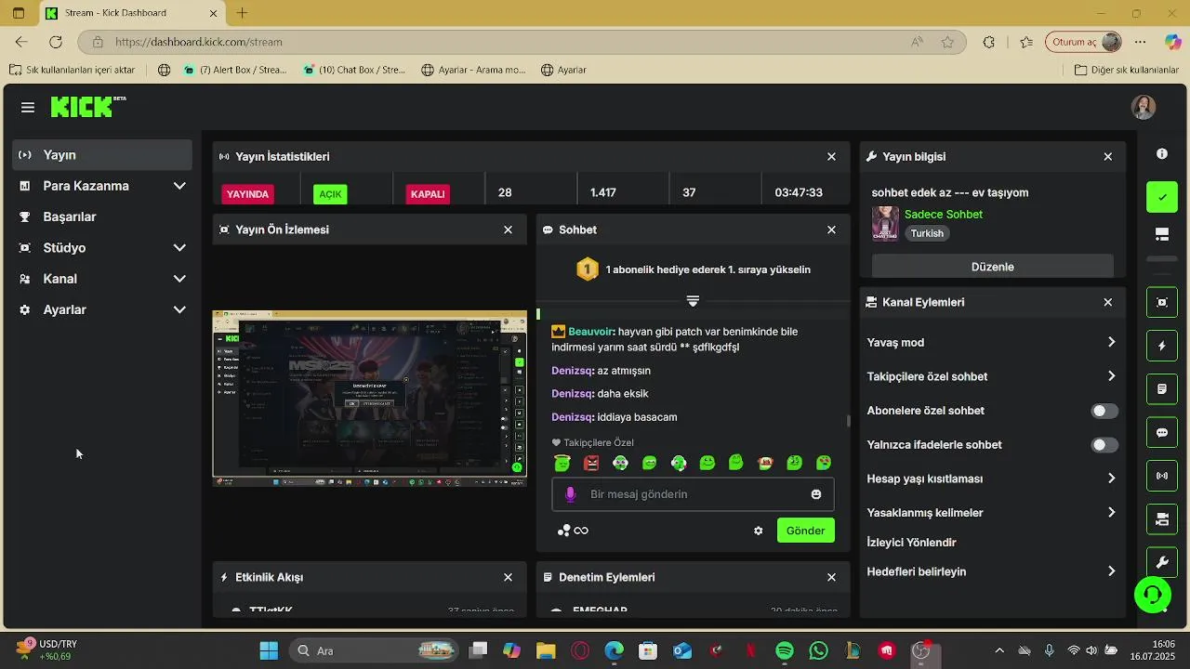This screenshot has height=669, width=1190.
Task: Toggle the wrench Stream Info sidebar icon
Action: [x=1162, y=563]
